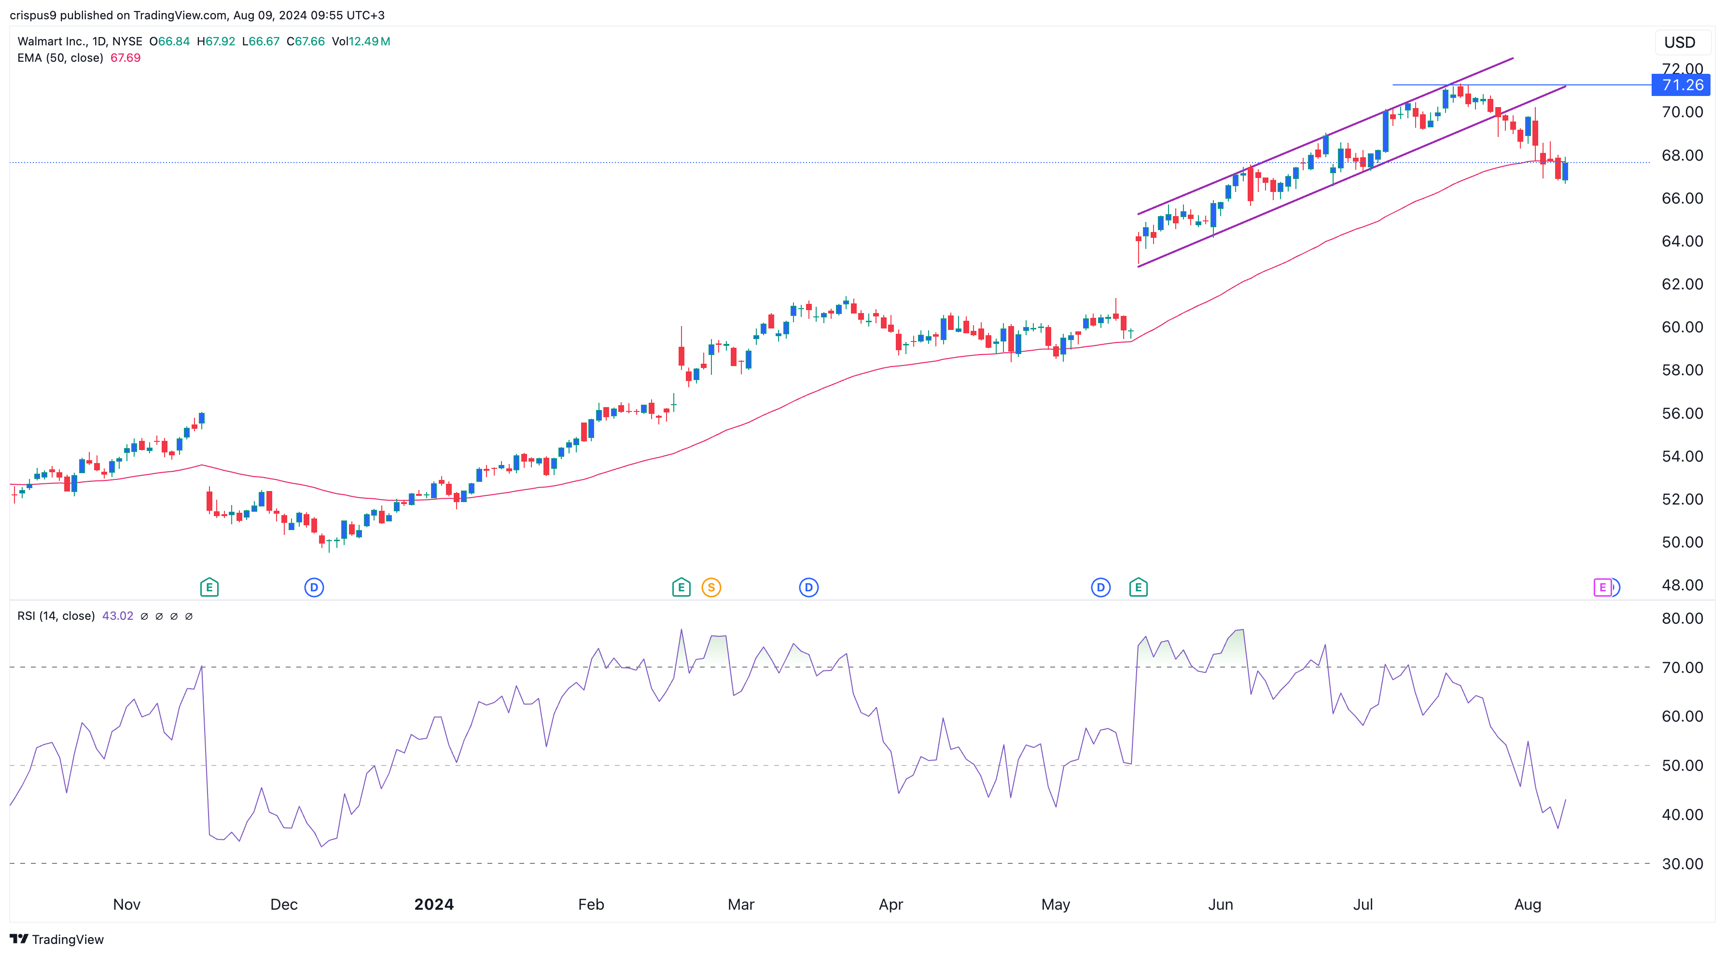Click the EMA value 67.69
This screenshot has height=956, width=1725.
pyautogui.click(x=125, y=57)
